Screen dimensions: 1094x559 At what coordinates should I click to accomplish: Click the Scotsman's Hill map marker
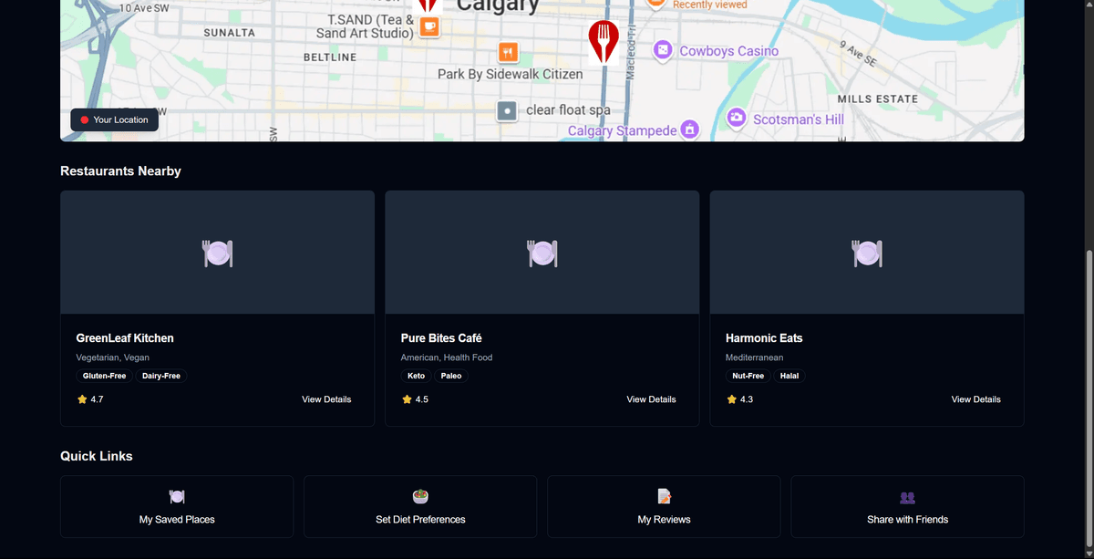736,119
